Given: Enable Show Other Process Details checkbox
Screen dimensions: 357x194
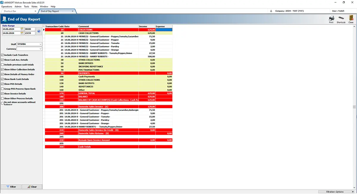Looking at the screenshot, I should tap(2, 98).
